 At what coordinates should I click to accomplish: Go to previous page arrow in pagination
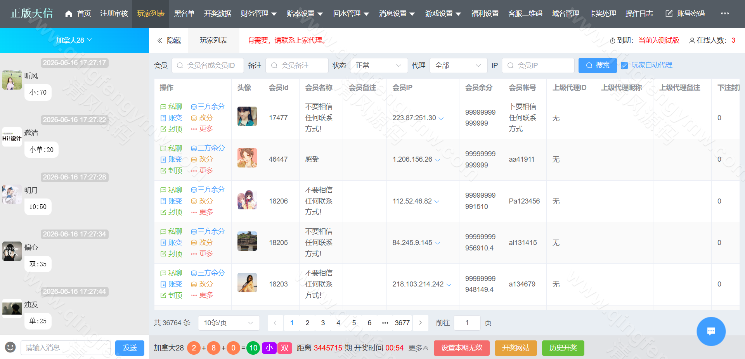click(275, 323)
